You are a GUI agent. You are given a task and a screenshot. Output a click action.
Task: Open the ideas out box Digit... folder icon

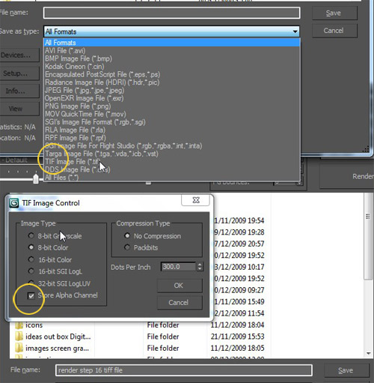(19, 337)
